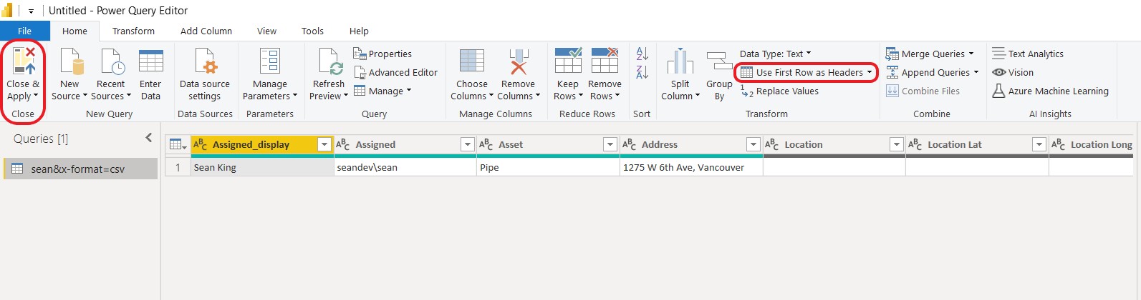Sort descending with the Z-A icon
The height and width of the screenshot is (300, 1141).
coord(642,72)
